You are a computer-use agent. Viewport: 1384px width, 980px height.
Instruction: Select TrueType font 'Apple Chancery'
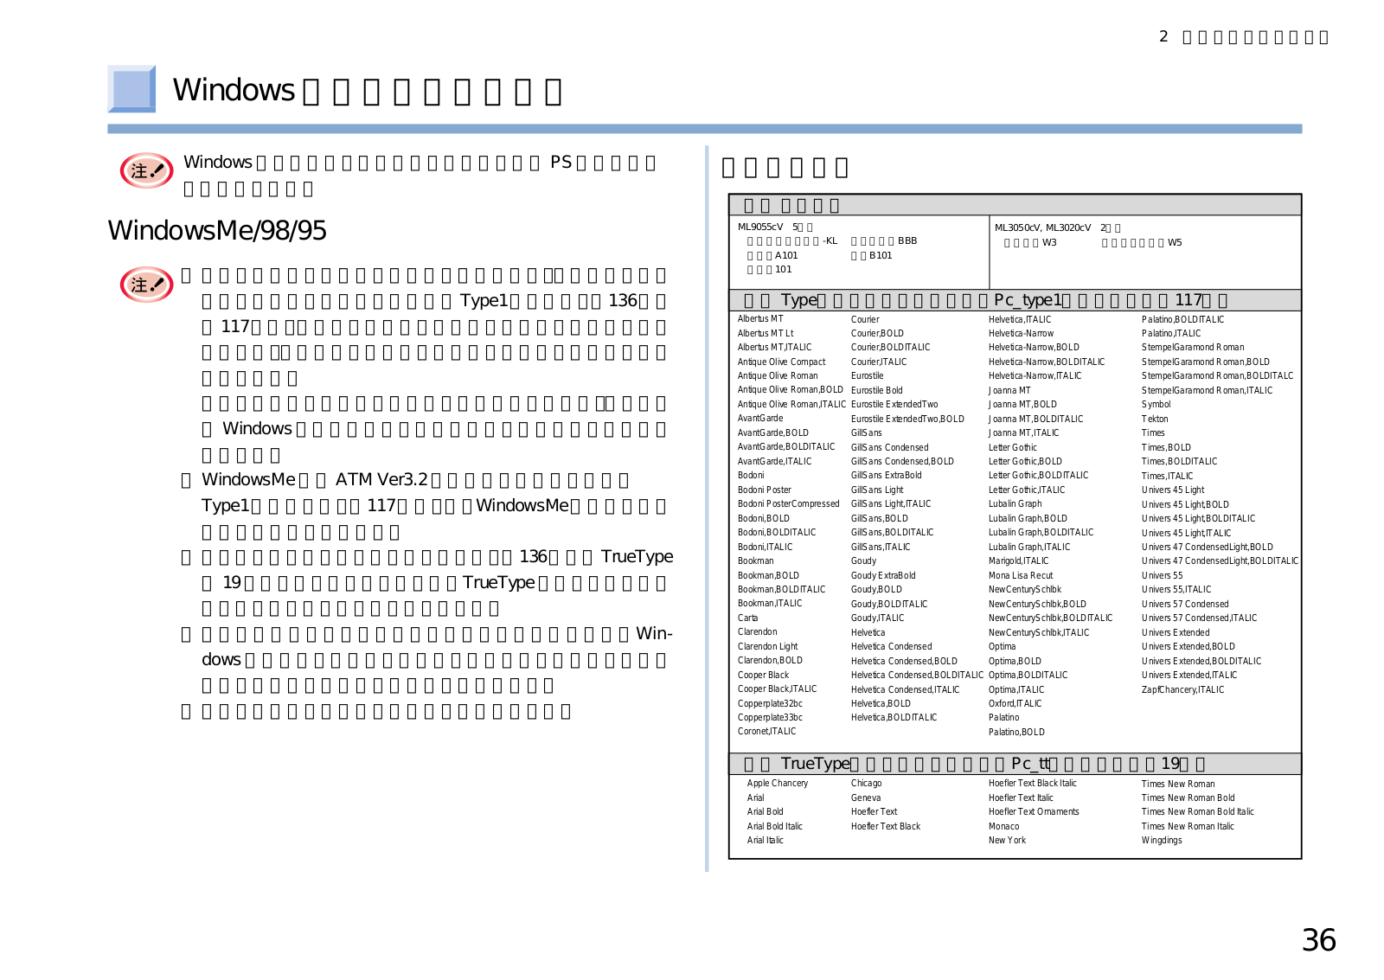tap(778, 784)
